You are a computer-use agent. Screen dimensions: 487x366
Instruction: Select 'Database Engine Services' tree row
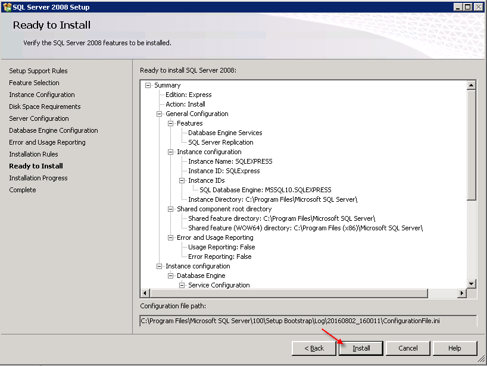(x=225, y=133)
